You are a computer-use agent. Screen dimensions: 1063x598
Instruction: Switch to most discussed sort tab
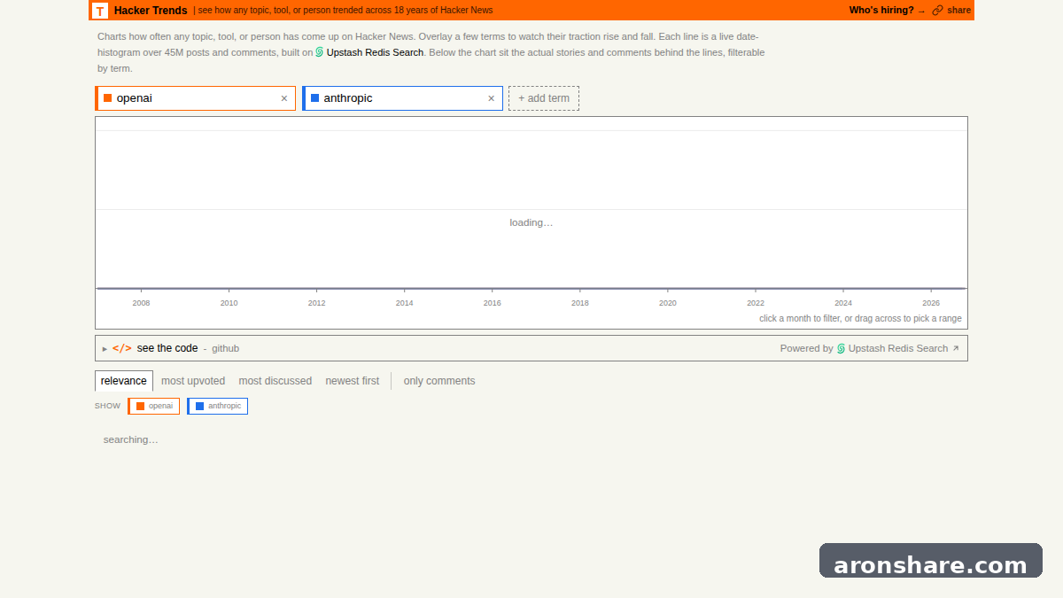275,381
